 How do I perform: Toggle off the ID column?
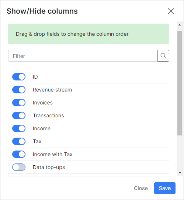pos(19,77)
